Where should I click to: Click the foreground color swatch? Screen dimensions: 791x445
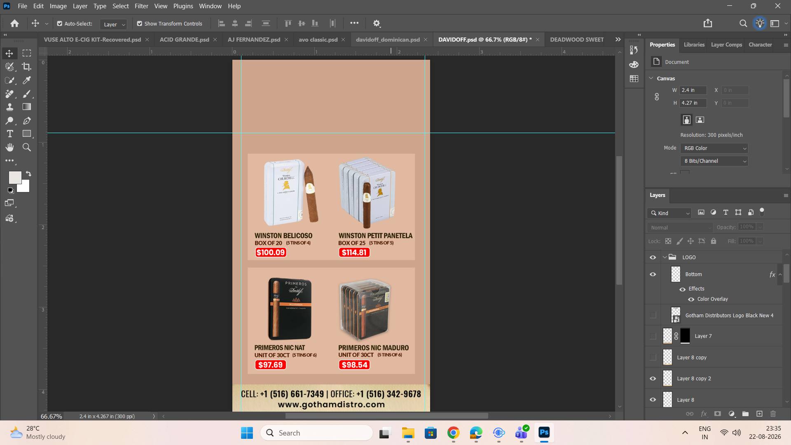[15, 178]
